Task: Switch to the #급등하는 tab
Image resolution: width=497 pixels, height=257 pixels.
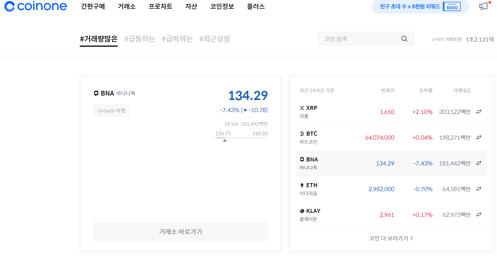Action: (x=140, y=39)
